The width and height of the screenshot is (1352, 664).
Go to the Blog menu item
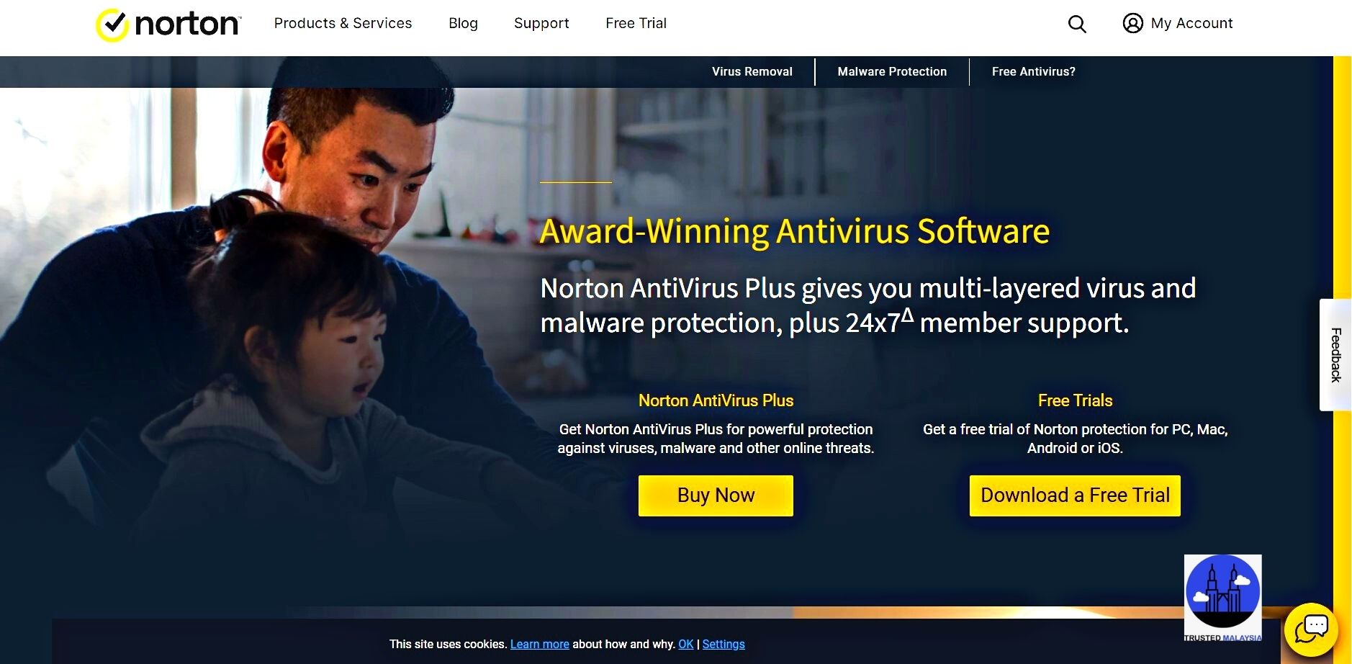463,23
